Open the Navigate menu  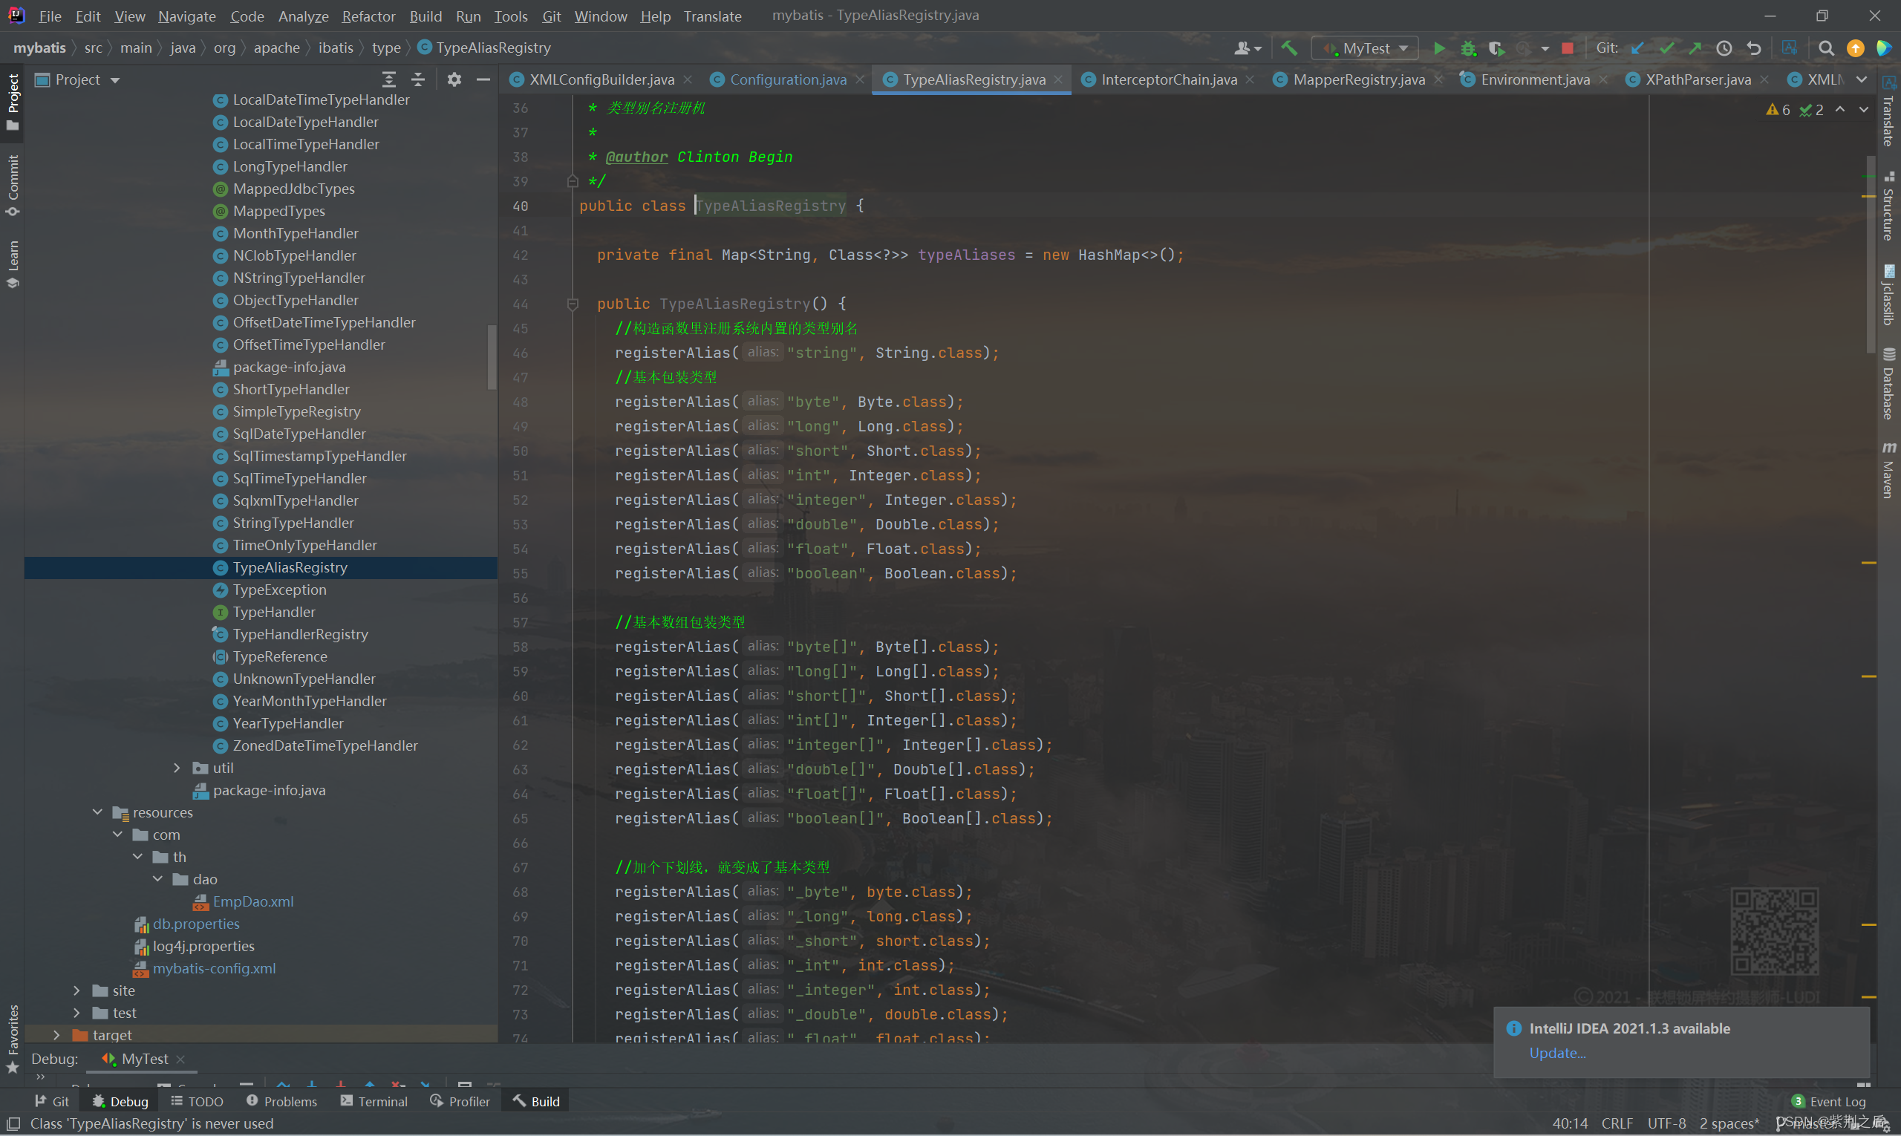point(187,16)
